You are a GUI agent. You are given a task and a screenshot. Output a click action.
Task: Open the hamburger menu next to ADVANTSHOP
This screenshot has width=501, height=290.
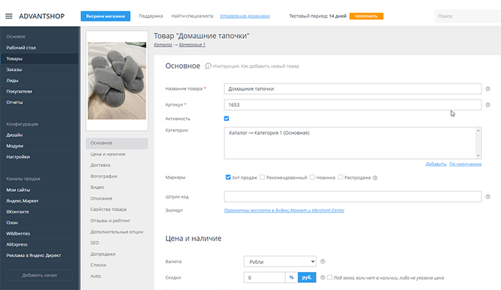9,16
